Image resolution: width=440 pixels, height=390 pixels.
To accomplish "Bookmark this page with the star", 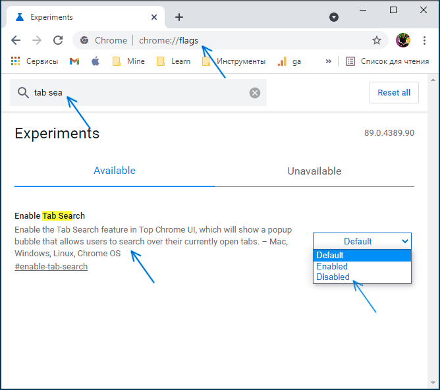I will (377, 40).
